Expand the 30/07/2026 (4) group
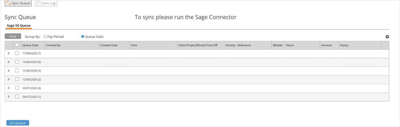The height and width of the screenshot is (127, 400). [x=9, y=88]
